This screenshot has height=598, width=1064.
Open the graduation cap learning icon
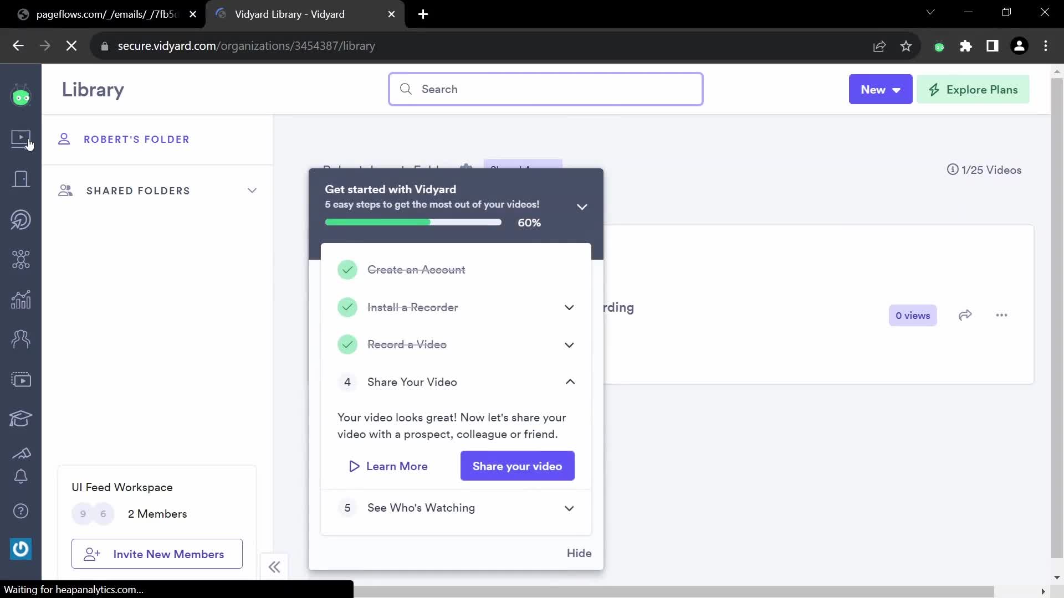[21, 419]
